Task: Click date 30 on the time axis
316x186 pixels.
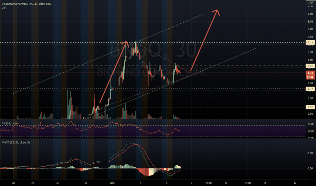Action: coord(58,183)
